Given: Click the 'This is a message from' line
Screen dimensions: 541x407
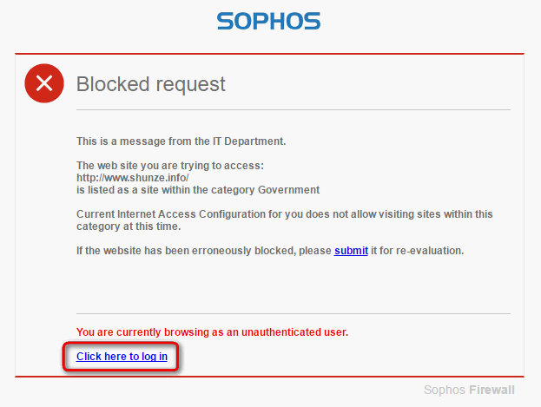Looking at the screenshot, I should [181, 141].
